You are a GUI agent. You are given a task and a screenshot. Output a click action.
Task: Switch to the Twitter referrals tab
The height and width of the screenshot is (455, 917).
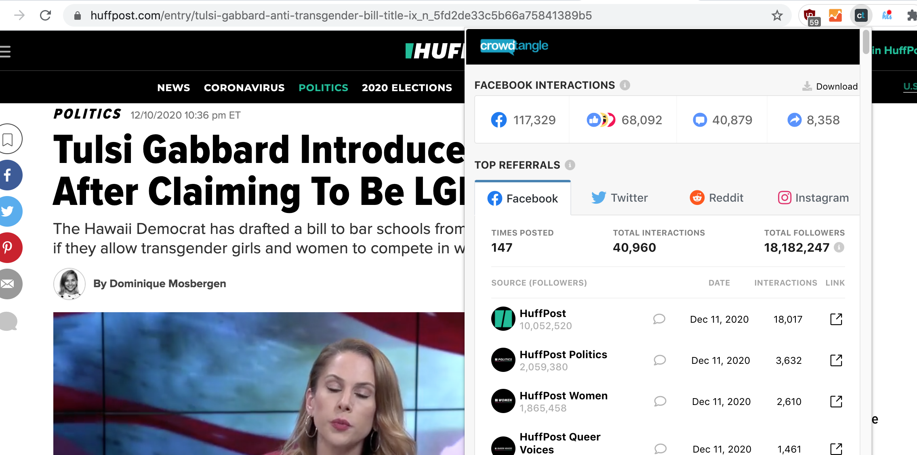click(620, 198)
